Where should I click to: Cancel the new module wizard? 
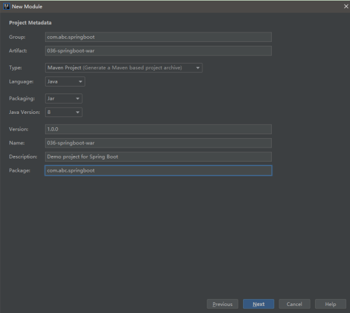pyautogui.click(x=295, y=304)
